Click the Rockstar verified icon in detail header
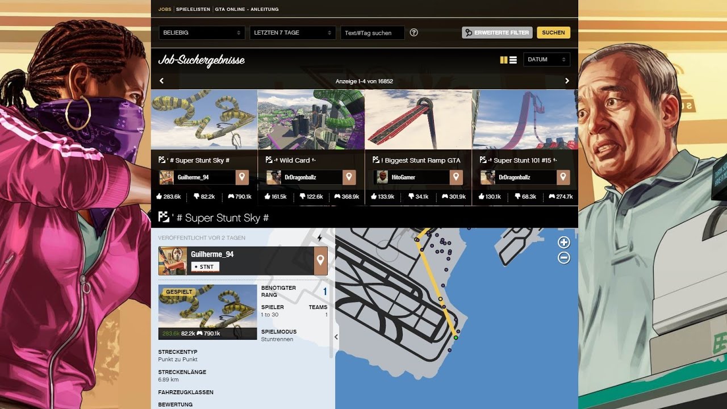The width and height of the screenshot is (727, 409). [164, 217]
